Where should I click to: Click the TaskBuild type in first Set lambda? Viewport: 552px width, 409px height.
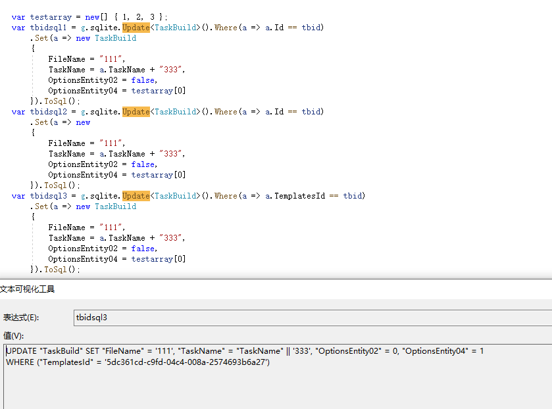[115, 37]
